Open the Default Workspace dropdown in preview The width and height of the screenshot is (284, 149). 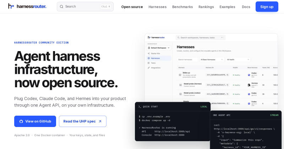pos(158,48)
